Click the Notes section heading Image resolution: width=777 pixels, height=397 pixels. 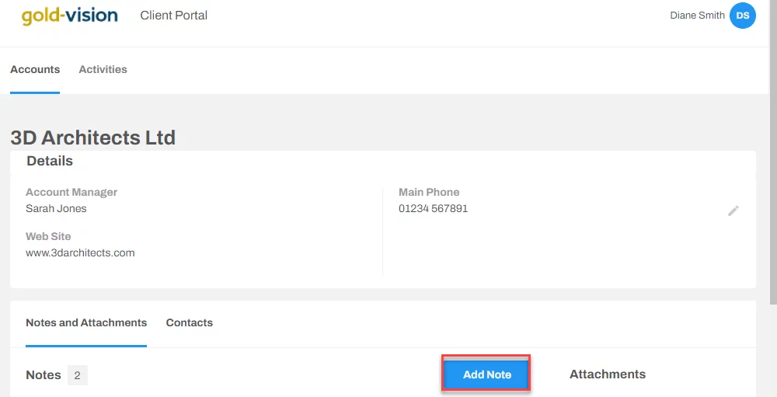[x=44, y=375]
